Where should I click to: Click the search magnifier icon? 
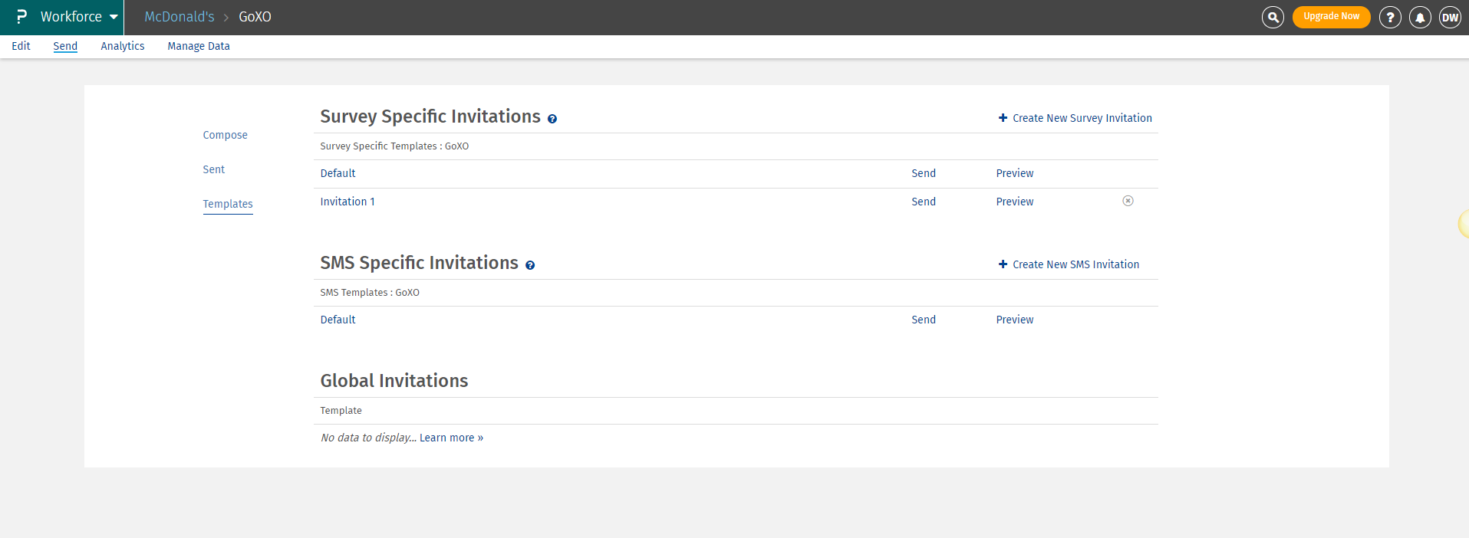pyautogui.click(x=1273, y=17)
